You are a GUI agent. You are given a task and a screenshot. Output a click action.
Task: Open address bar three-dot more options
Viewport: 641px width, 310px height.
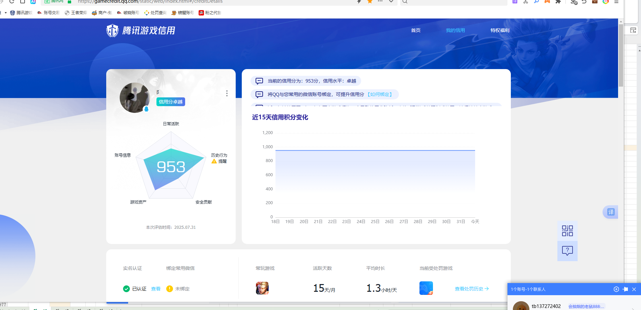pos(380,2)
